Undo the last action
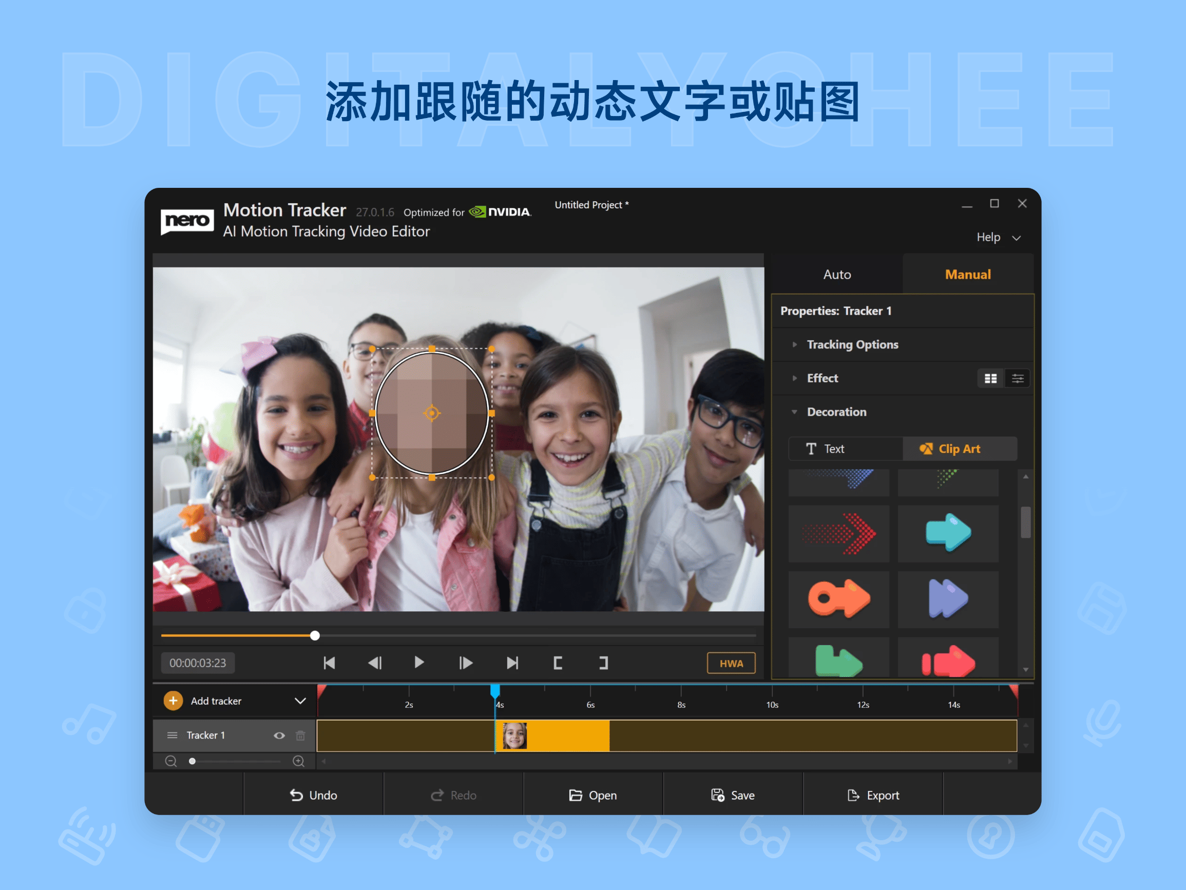Image resolution: width=1186 pixels, height=890 pixels. [x=314, y=795]
